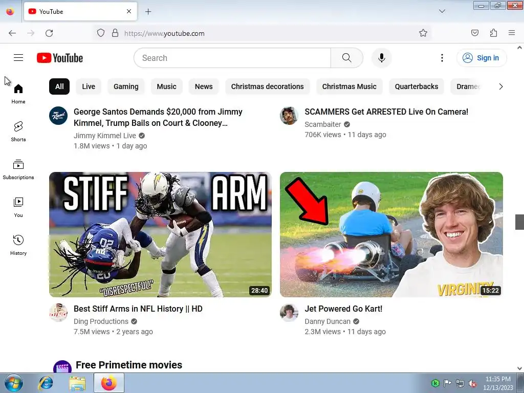This screenshot has height=393, width=524.
Task: Open Jimmy Kimmel Live channel name link
Action: [x=104, y=136]
